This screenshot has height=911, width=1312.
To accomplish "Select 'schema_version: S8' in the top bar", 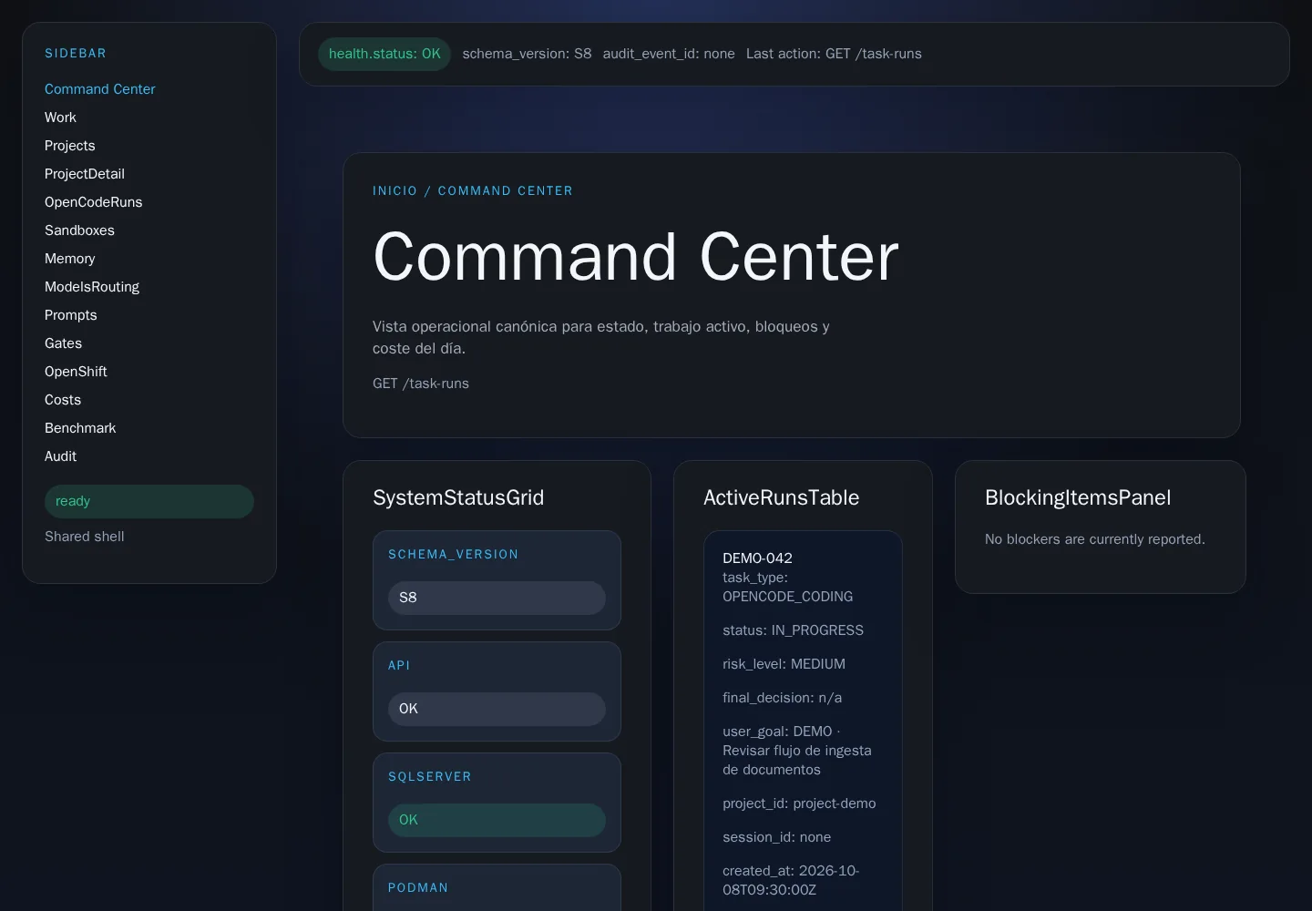I will click(527, 54).
